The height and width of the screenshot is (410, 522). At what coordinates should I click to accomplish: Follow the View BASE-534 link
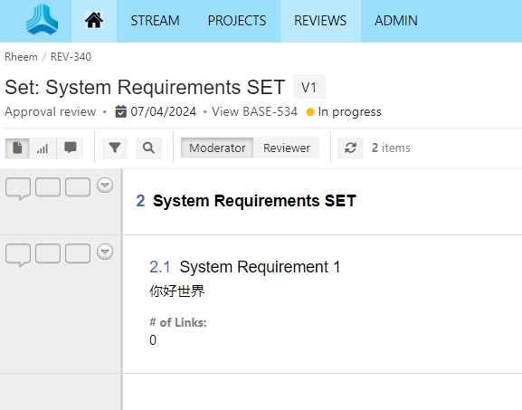coord(255,111)
